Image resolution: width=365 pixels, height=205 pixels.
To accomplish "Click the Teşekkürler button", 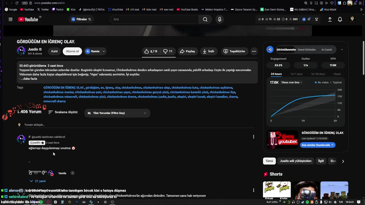I will coord(234,51).
